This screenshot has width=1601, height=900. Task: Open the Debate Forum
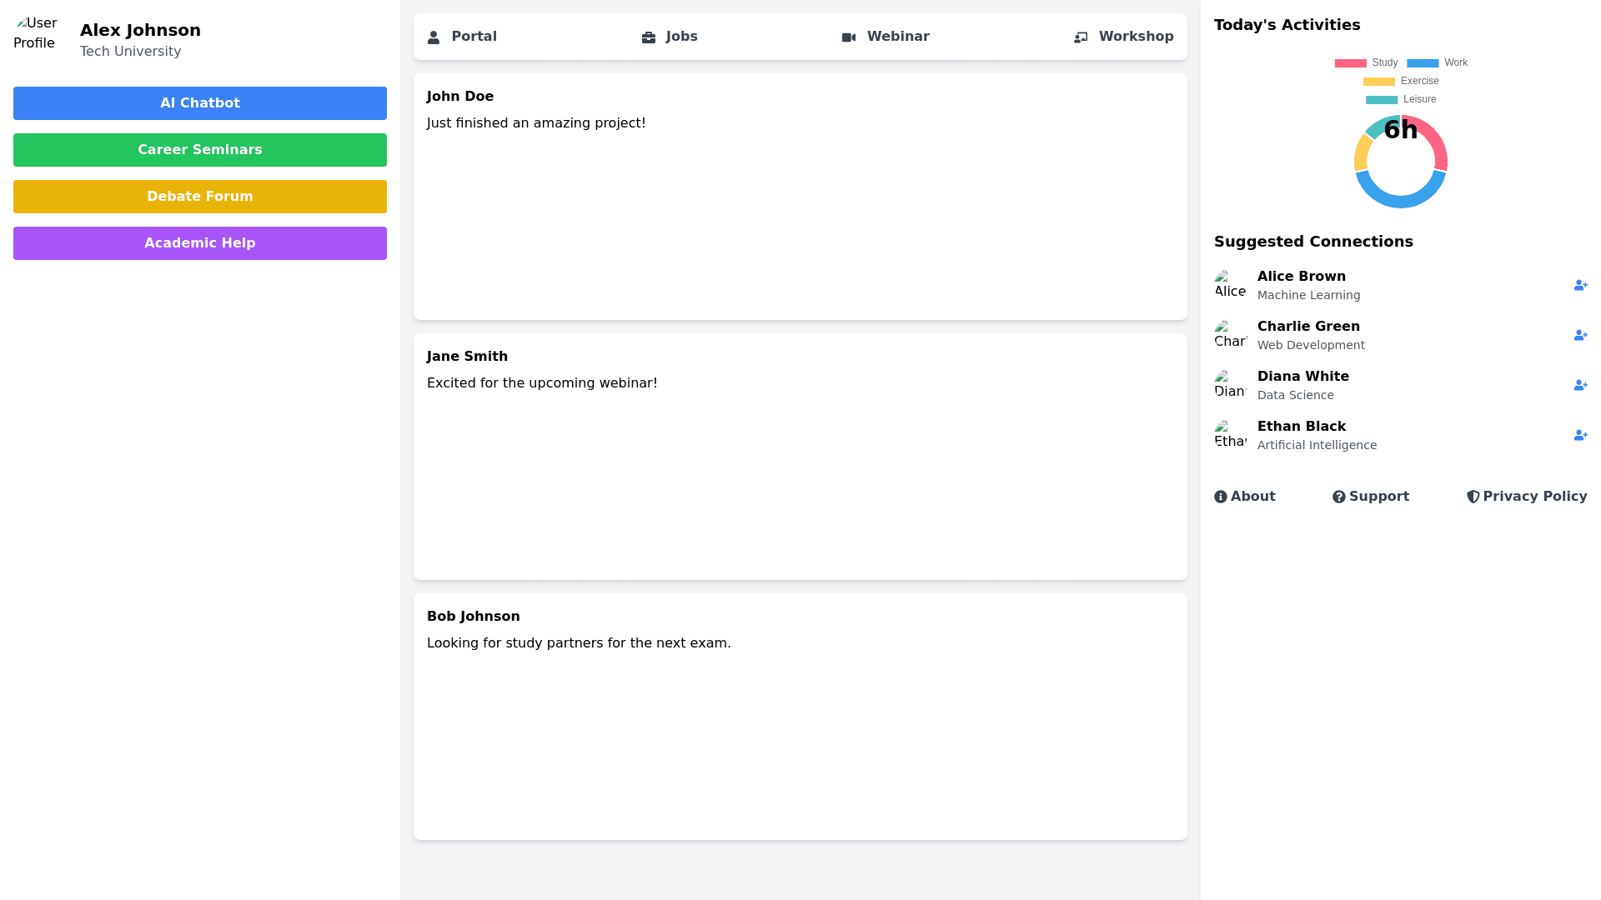click(x=200, y=197)
